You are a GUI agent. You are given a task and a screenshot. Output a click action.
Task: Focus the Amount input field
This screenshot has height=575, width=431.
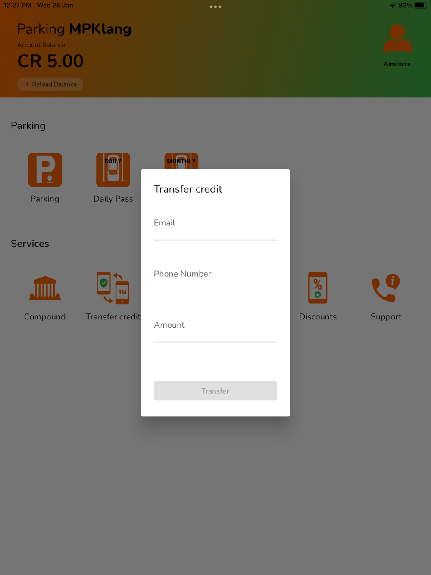tap(215, 329)
